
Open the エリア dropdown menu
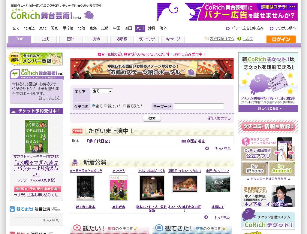pos(102,91)
